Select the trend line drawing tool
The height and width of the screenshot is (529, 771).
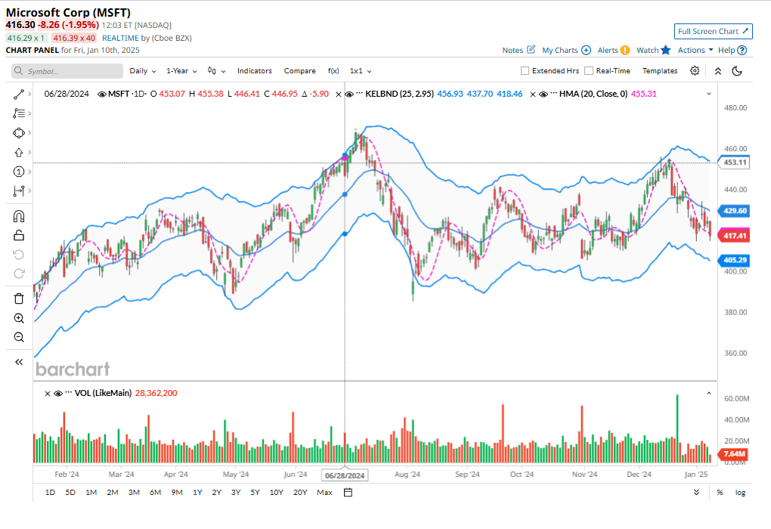[19, 94]
